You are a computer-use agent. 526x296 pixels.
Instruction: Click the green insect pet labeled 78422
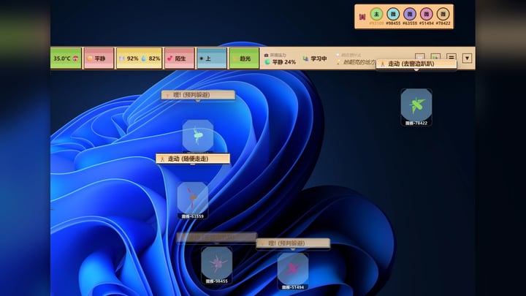pos(416,105)
